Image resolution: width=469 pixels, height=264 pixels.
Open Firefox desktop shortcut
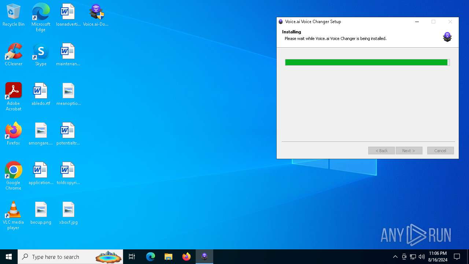point(14,134)
